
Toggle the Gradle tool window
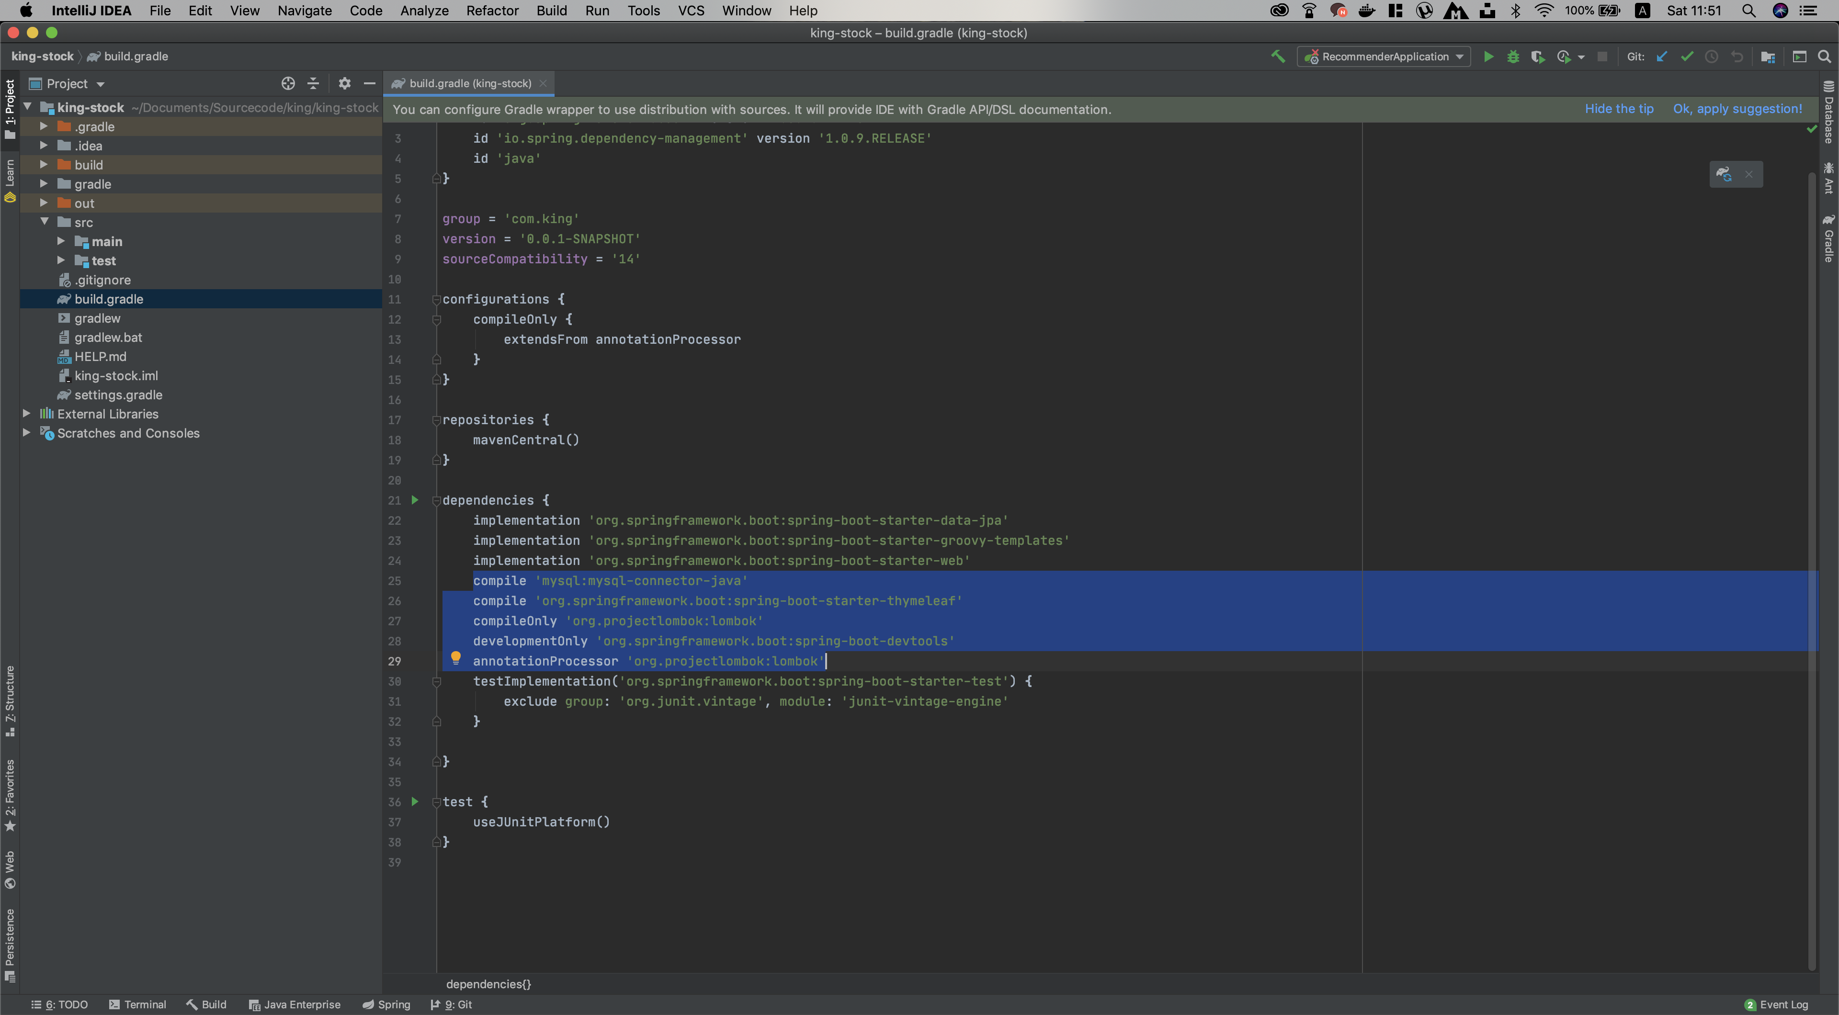1829,239
